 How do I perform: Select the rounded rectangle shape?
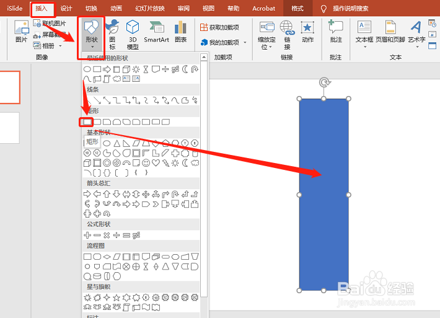coord(97,122)
